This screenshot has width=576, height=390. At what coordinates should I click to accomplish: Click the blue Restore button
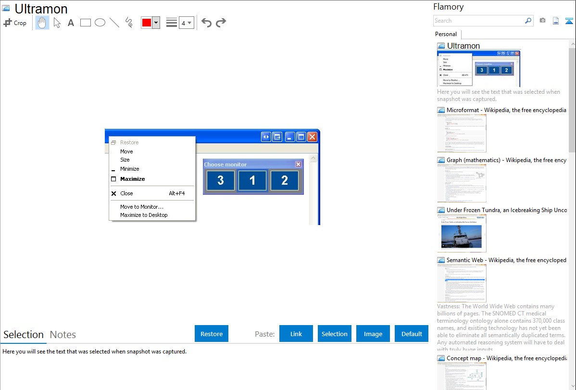click(212, 334)
